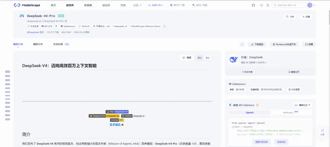Expand more tags with the ellipsis
Screen dimensions: 330x147
pyautogui.click(x=164, y=26)
